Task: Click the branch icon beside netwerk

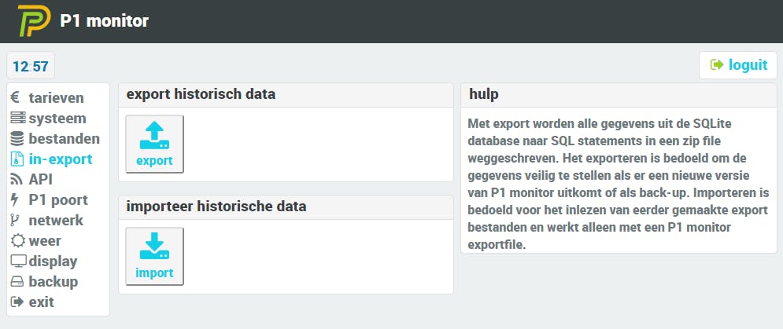Action: click(16, 221)
